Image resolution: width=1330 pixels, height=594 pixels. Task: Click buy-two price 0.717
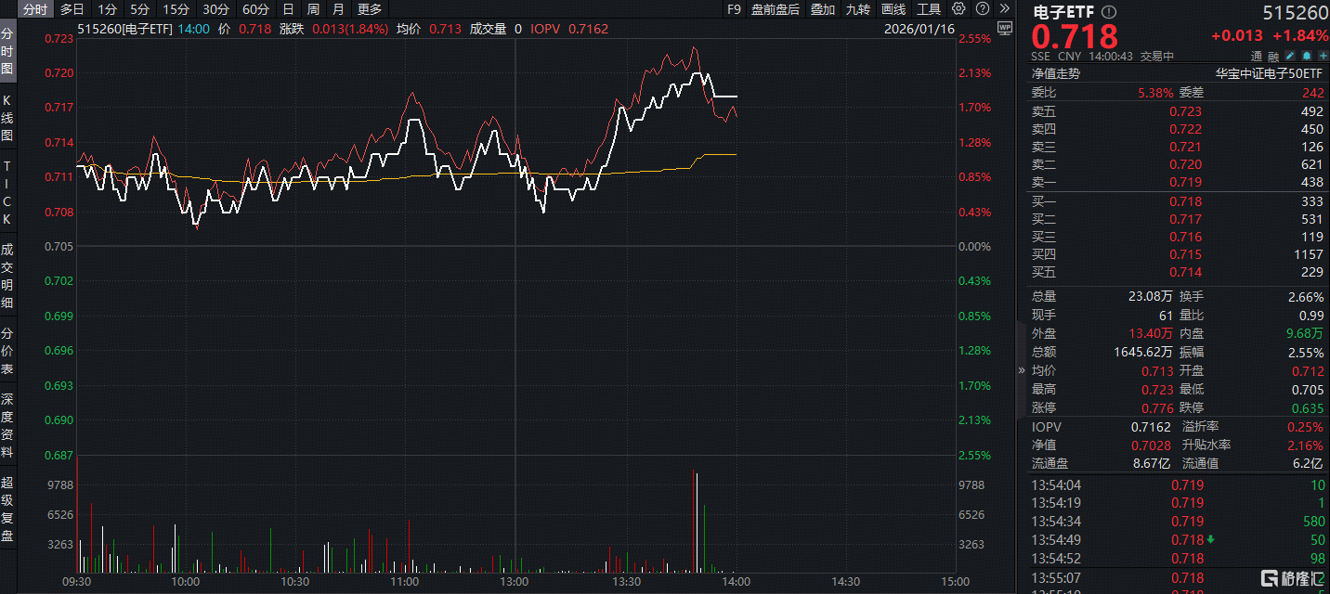click(x=1185, y=219)
